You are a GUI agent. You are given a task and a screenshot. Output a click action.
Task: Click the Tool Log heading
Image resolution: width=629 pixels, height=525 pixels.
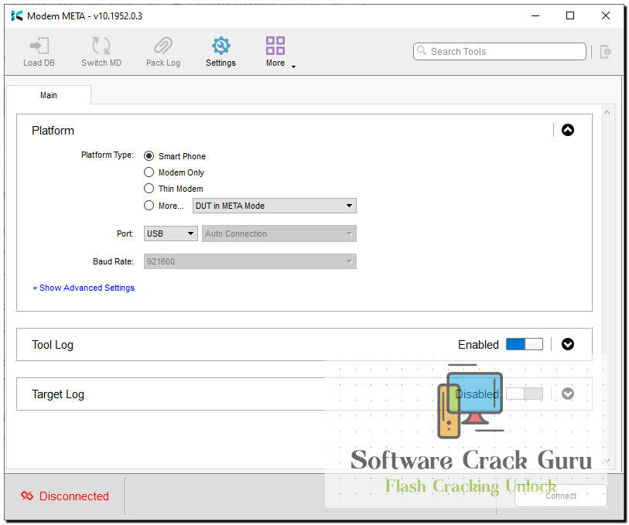point(53,345)
